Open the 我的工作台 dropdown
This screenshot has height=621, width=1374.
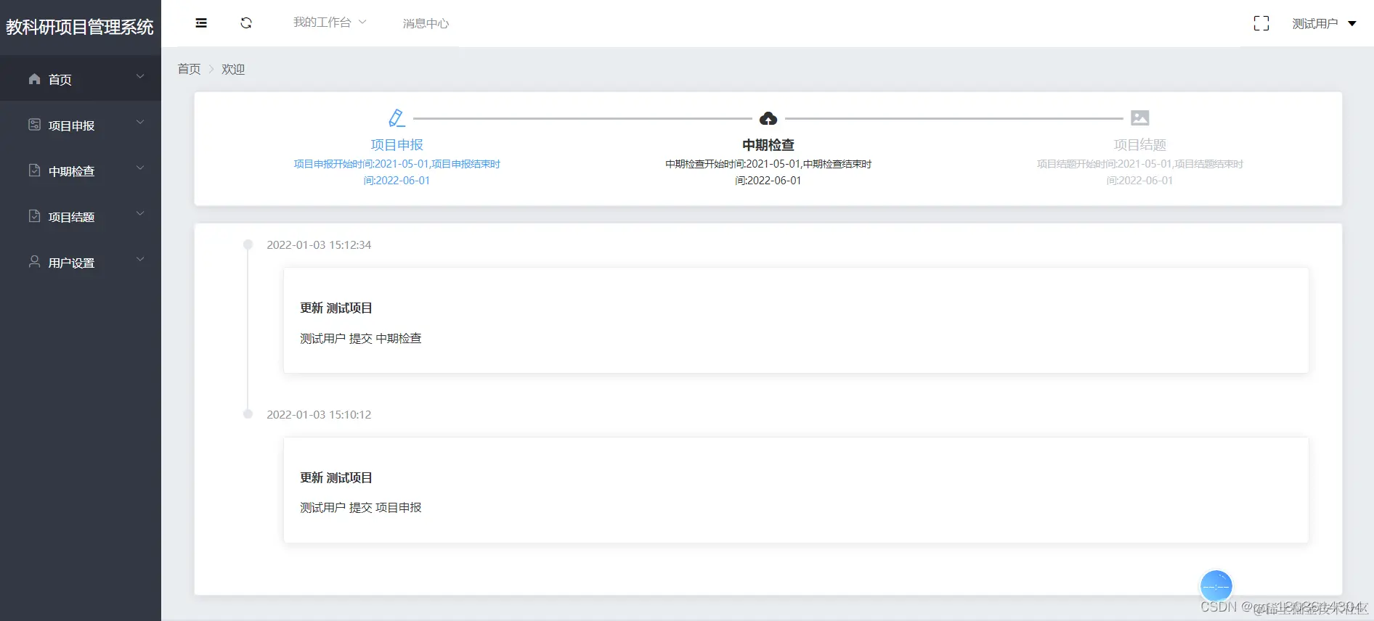tap(330, 22)
